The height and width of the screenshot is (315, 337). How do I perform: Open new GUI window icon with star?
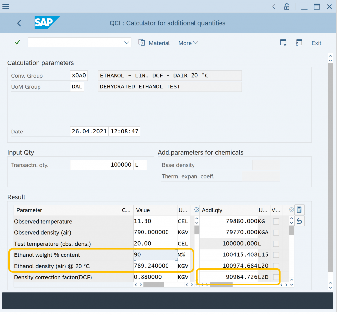point(283,42)
